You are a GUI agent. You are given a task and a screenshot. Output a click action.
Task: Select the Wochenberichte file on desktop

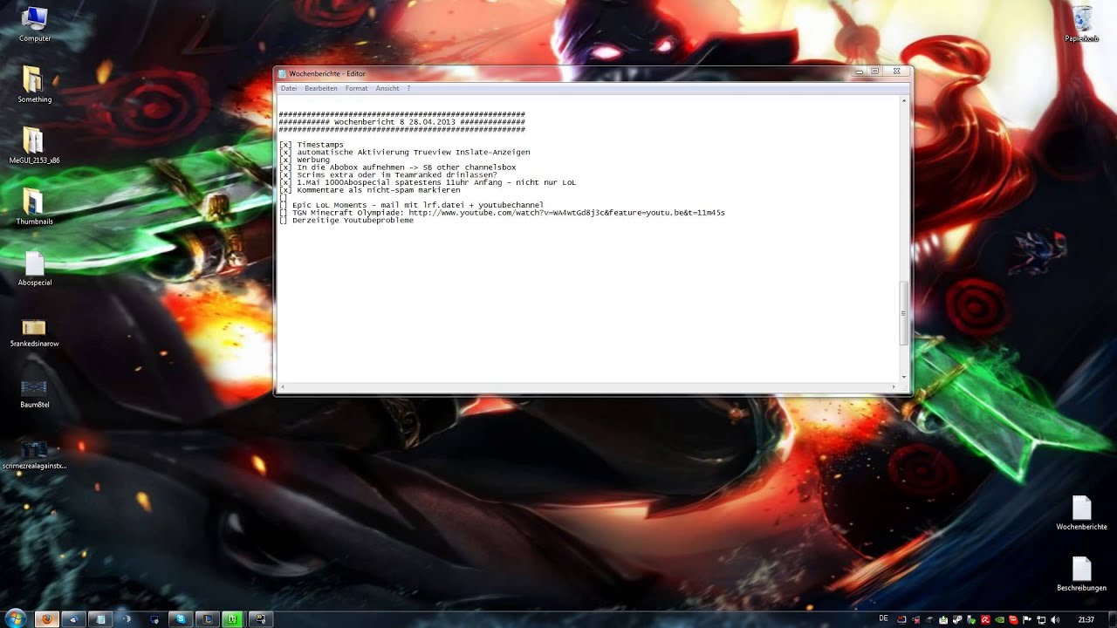point(1082,513)
